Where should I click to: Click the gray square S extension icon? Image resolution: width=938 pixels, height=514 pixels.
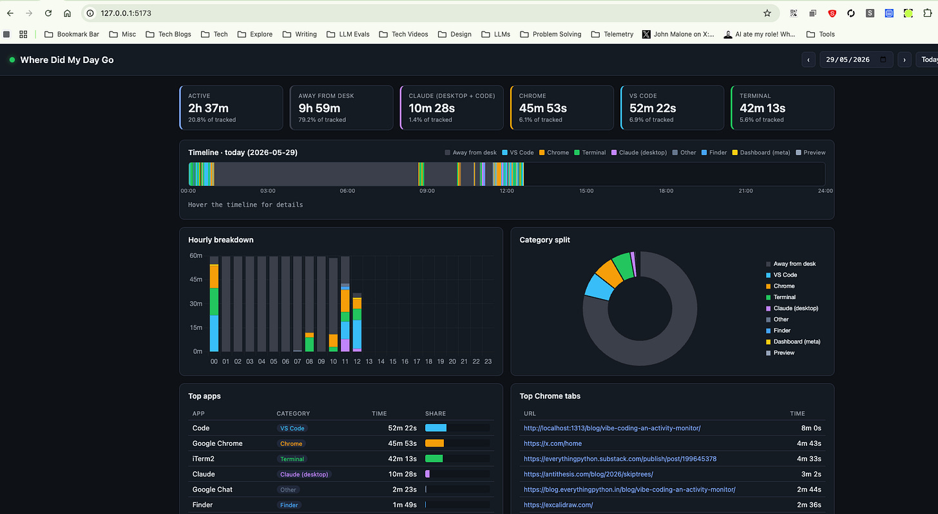tap(870, 13)
